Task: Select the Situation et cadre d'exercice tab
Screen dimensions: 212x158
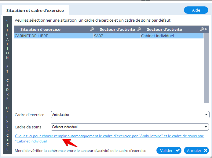Action: pyautogui.click(x=35, y=10)
